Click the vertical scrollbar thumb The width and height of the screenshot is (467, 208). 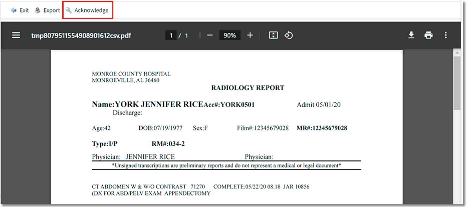(x=457, y=83)
